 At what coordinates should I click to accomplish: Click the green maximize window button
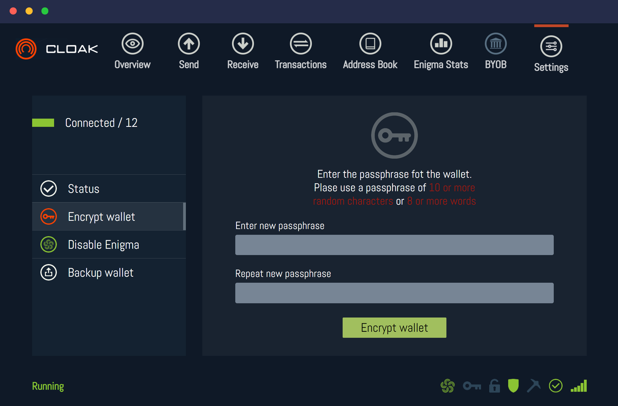click(x=45, y=11)
